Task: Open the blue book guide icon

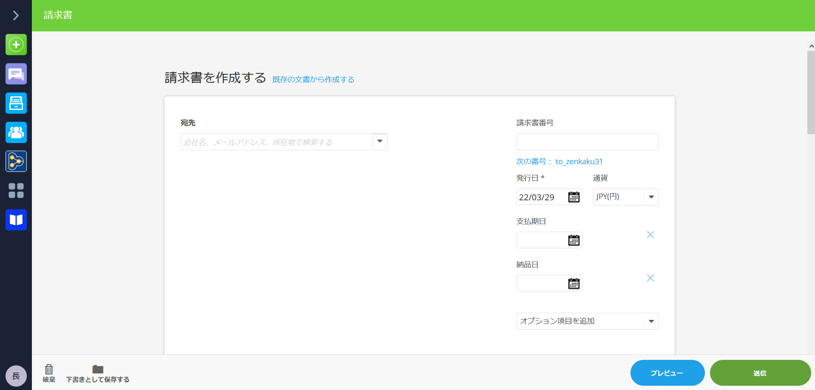Action: (x=16, y=220)
